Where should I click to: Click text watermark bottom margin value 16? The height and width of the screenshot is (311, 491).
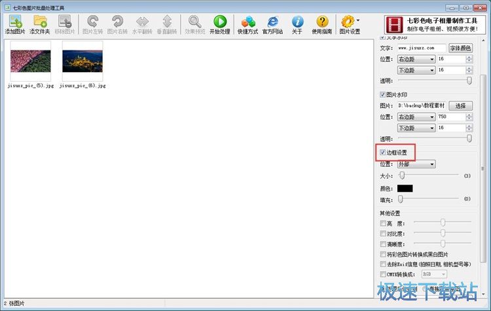[x=451, y=70]
